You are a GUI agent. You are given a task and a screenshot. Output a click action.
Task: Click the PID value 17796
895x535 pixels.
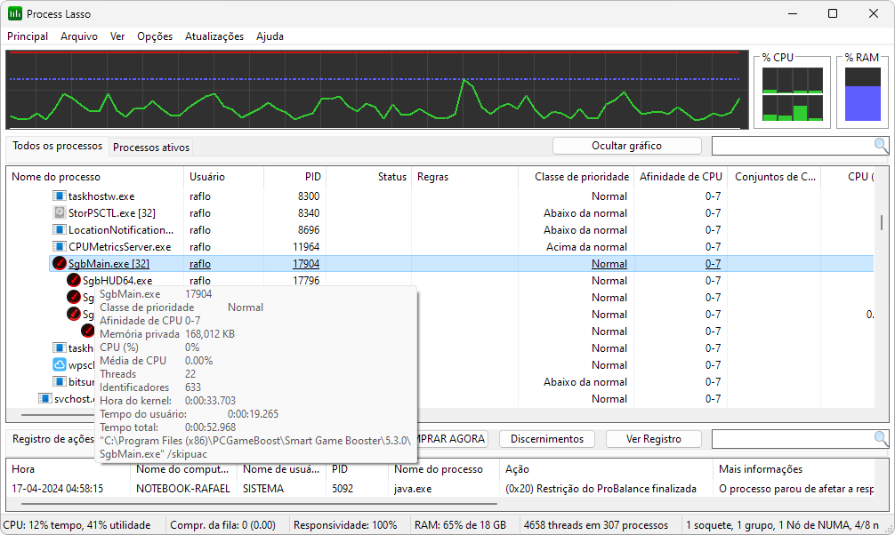(306, 281)
